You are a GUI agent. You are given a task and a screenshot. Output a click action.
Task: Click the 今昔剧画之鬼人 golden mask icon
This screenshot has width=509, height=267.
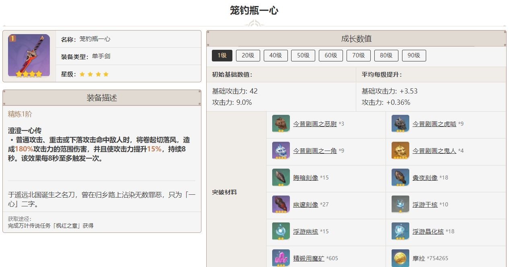tap(400, 151)
